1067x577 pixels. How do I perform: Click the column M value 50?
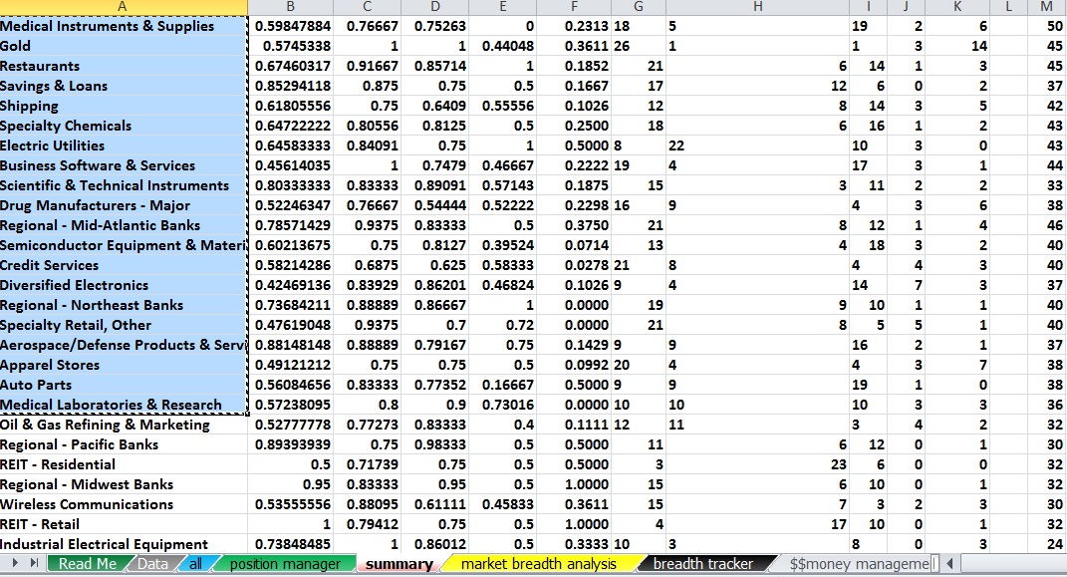(1047, 26)
